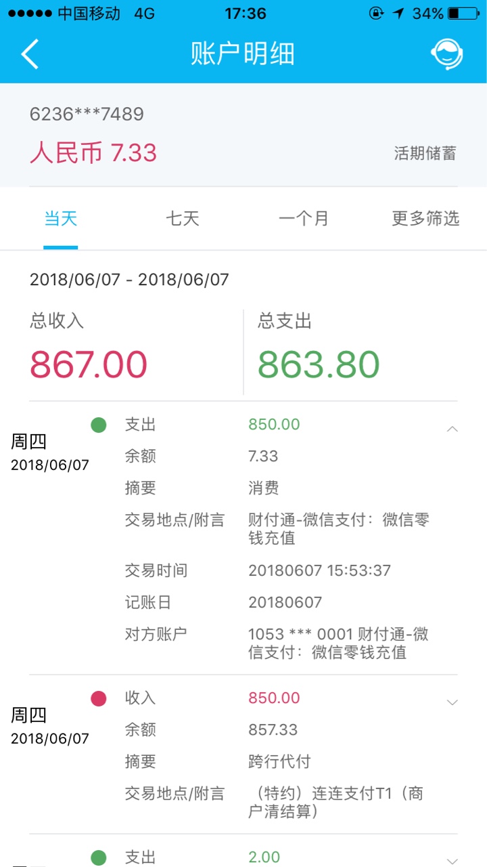
Task: Tap 连连支付T1 transaction location text
Action: [x=336, y=802]
